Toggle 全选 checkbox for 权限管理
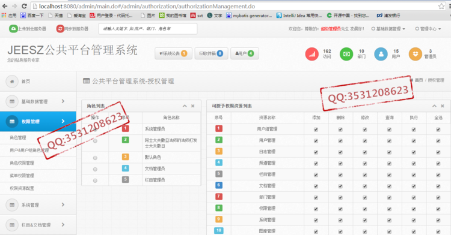Image resolution: width=451 pixels, height=235 pixels. pyautogui.click(x=438, y=209)
